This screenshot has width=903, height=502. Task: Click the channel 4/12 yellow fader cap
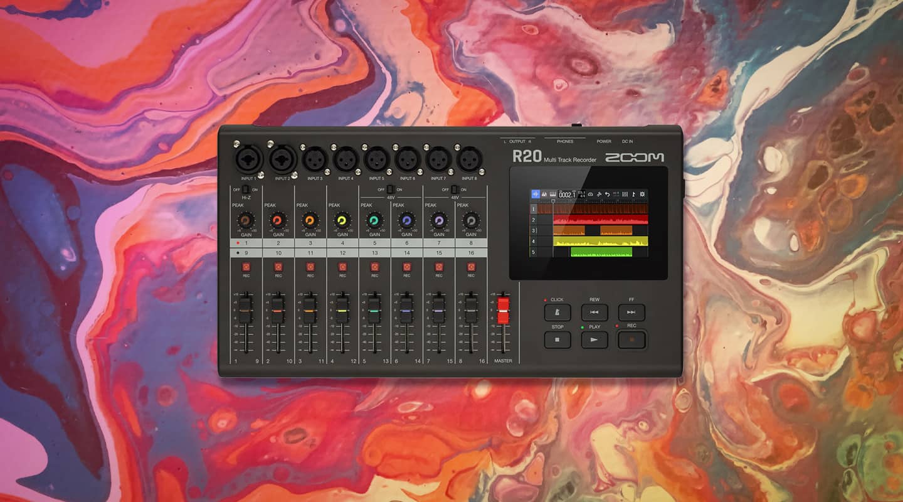click(342, 311)
